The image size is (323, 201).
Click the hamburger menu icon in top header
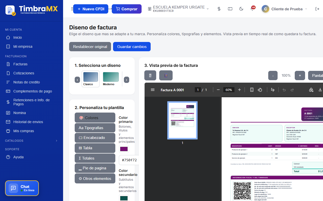[72, 9]
